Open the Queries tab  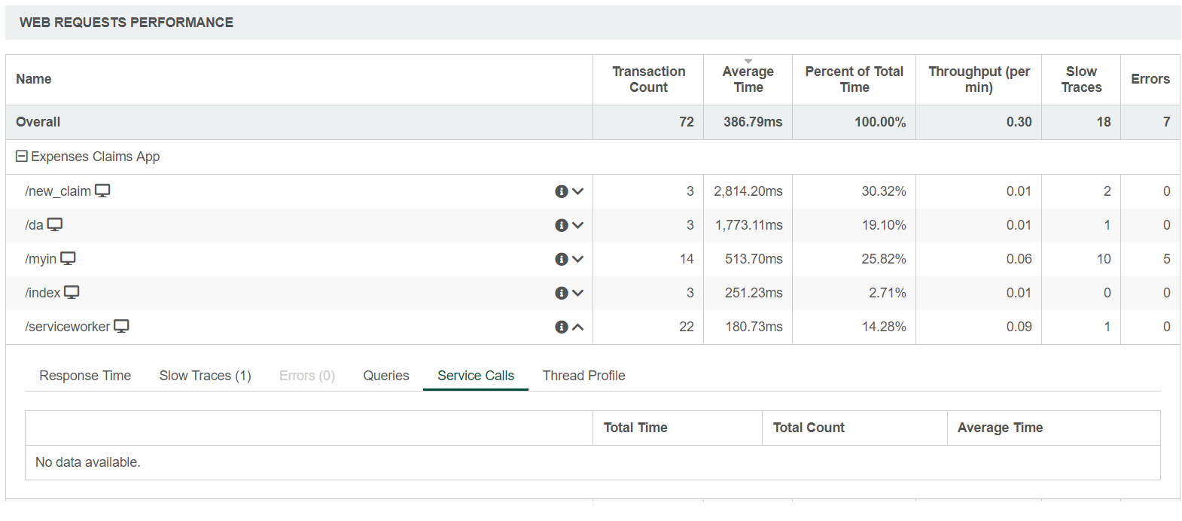coord(385,376)
